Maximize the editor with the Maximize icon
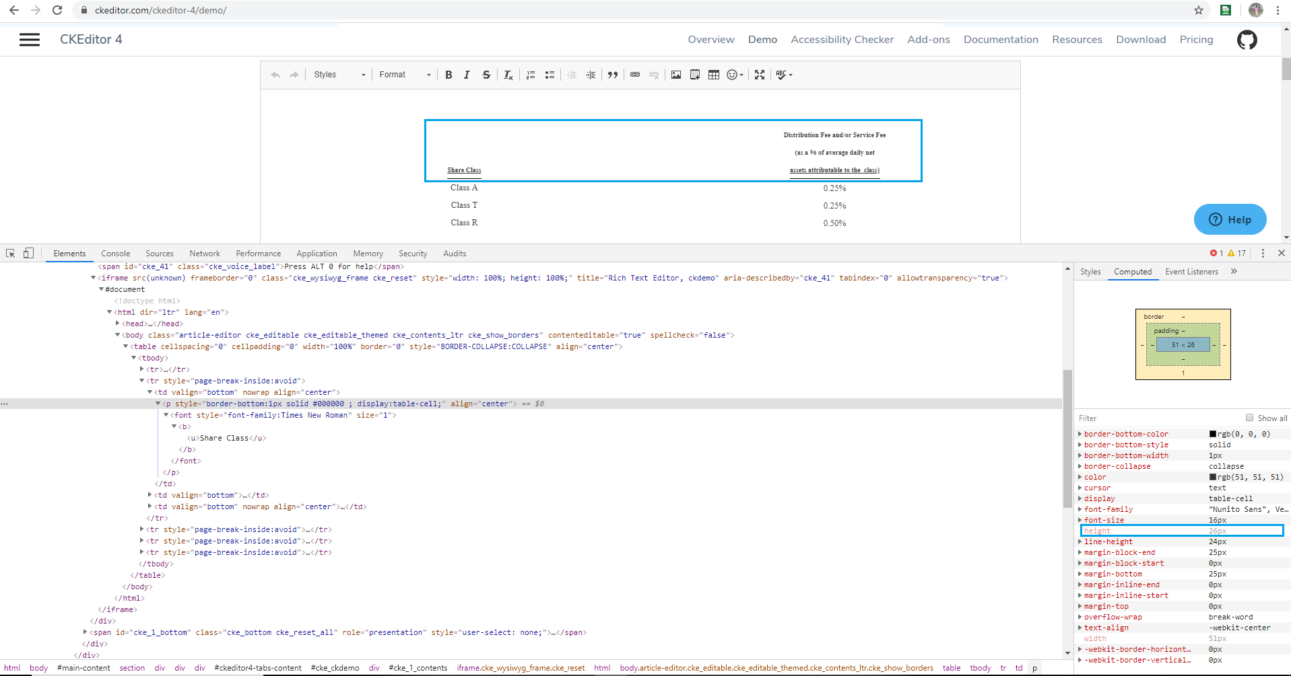 [760, 75]
